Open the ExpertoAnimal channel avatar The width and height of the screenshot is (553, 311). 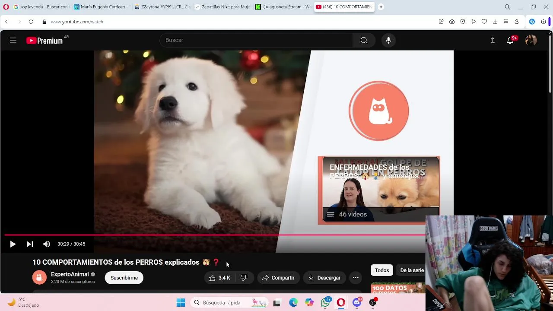click(39, 277)
